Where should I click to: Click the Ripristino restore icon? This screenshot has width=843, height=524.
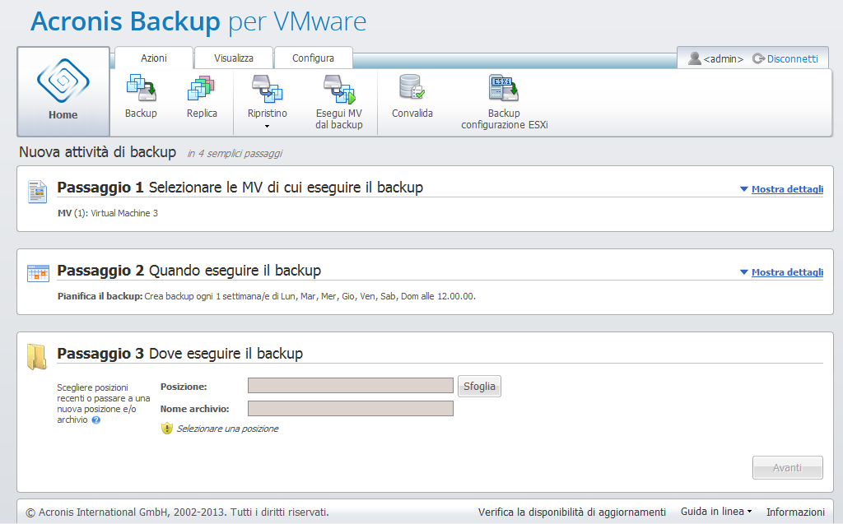tap(268, 89)
